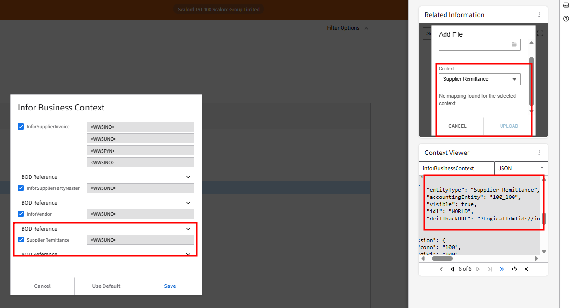Click the "6 of 6" page indicator
Image resolution: width=571 pixels, height=308 pixels.
(465, 269)
